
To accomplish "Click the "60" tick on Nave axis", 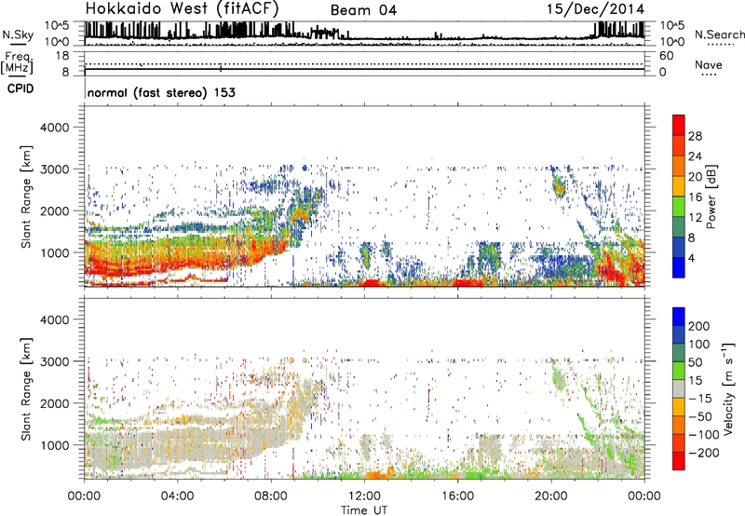I will 666,56.
